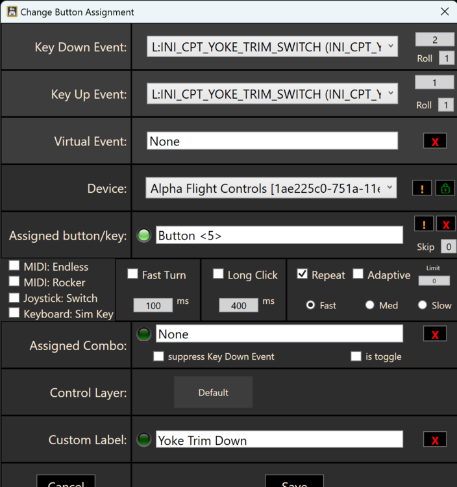Enable the Fast Turn checkbox
The height and width of the screenshot is (487, 457).
133,275
